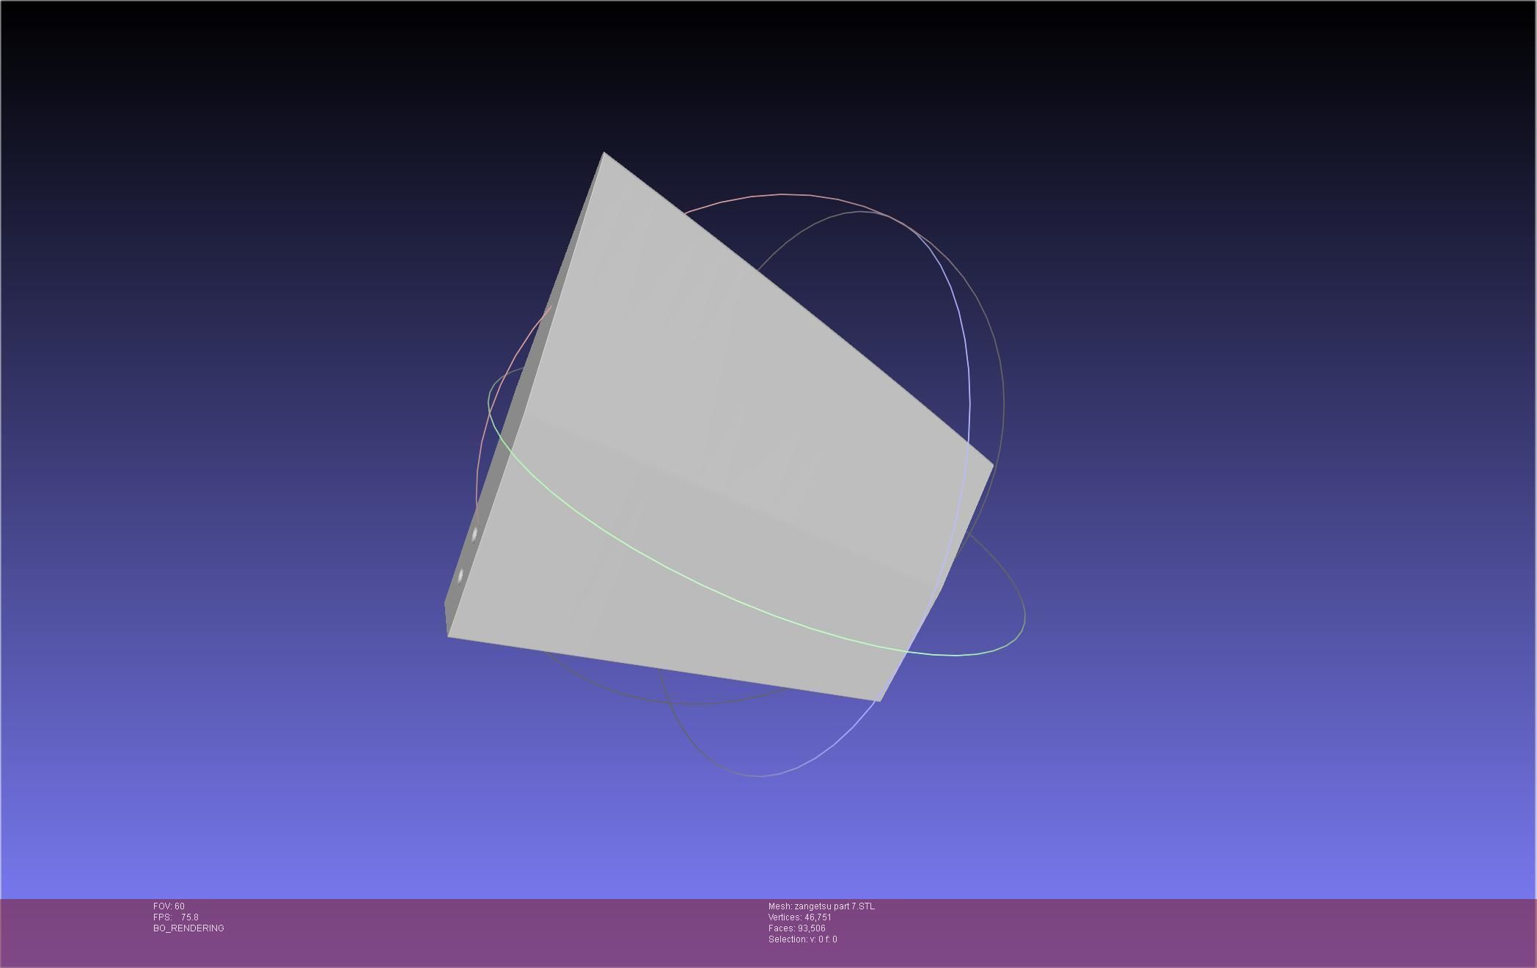This screenshot has height=968, width=1537.
Task: Click the right-most corner of the mesh
Action: click(x=993, y=464)
